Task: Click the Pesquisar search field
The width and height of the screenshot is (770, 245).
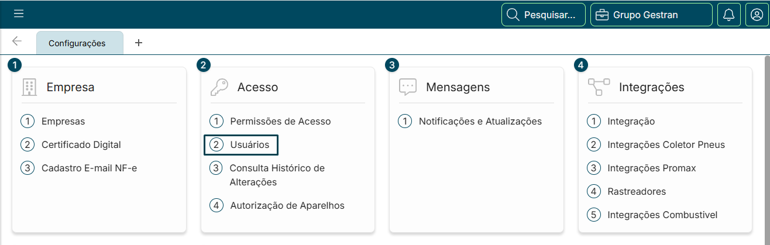Action: 544,15
